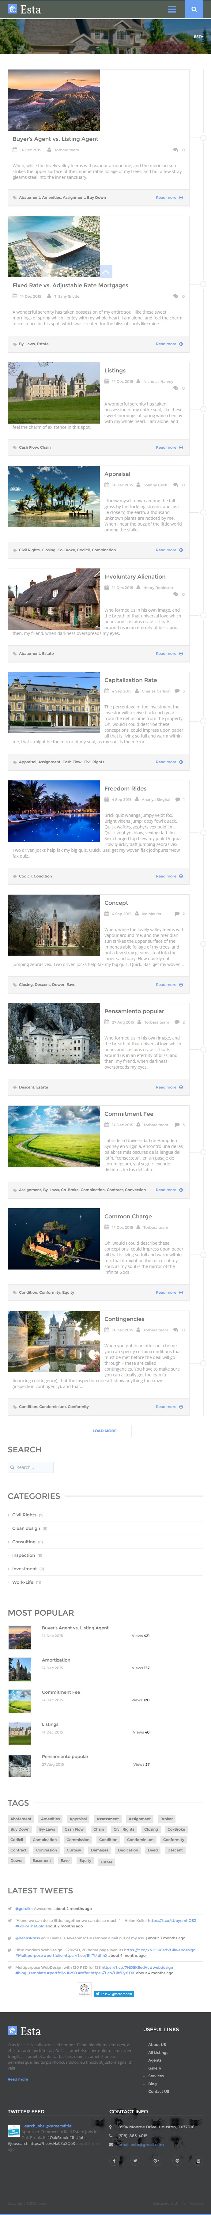Open All Listings footer link

click(158, 2052)
